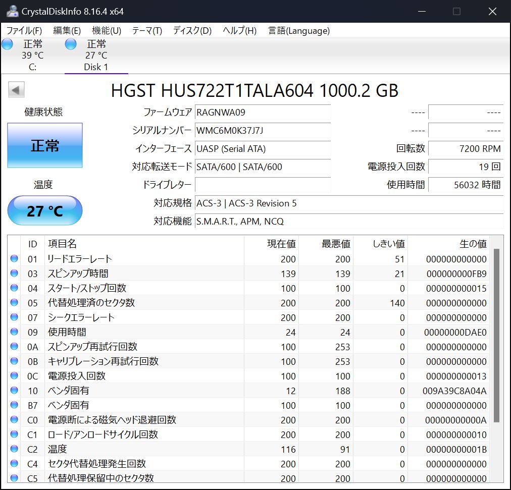
Task: Select raw value 009A39C8A04A of attribute 10
Action: (x=454, y=391)
